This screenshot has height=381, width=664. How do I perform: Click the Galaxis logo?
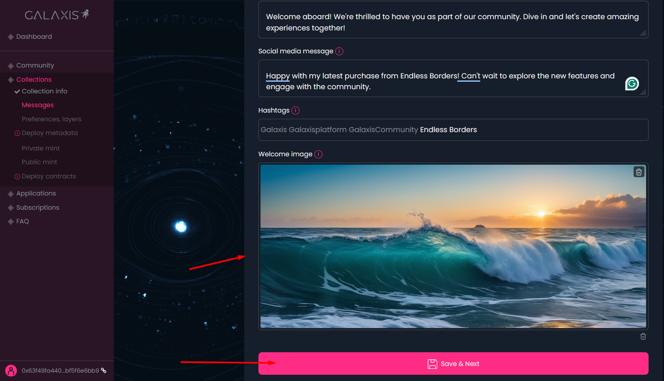coord(57,15)
